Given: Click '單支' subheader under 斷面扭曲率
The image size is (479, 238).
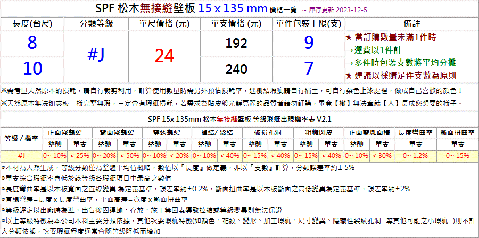Looking at the screenshot, I should [x=457, y=144].
